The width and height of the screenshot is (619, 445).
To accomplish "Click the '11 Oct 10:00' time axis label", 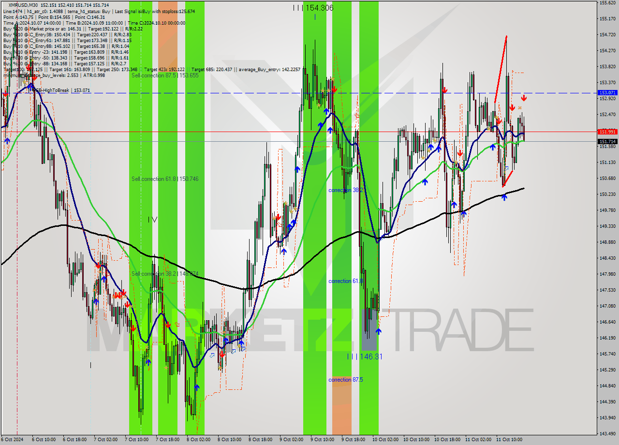I will [509, 440].
